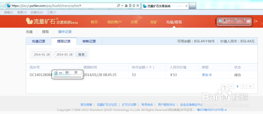This screenshot has height=114, width=263.
Task: Open 充值/提现 in the navigation bar
Action: [174, 22]
